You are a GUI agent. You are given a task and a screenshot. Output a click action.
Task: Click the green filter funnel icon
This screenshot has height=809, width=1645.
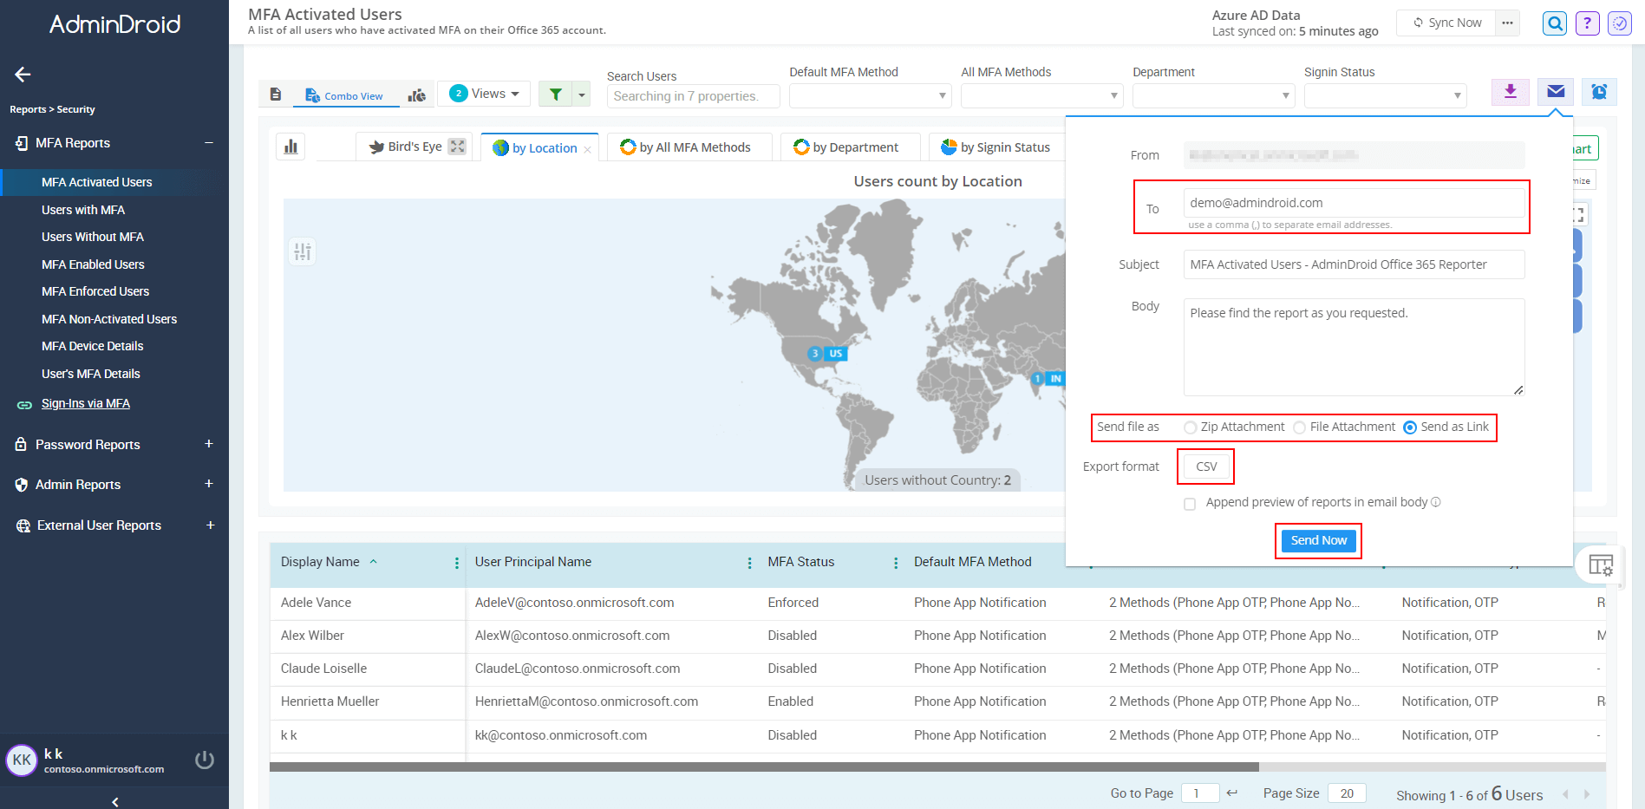coord(556,94)
